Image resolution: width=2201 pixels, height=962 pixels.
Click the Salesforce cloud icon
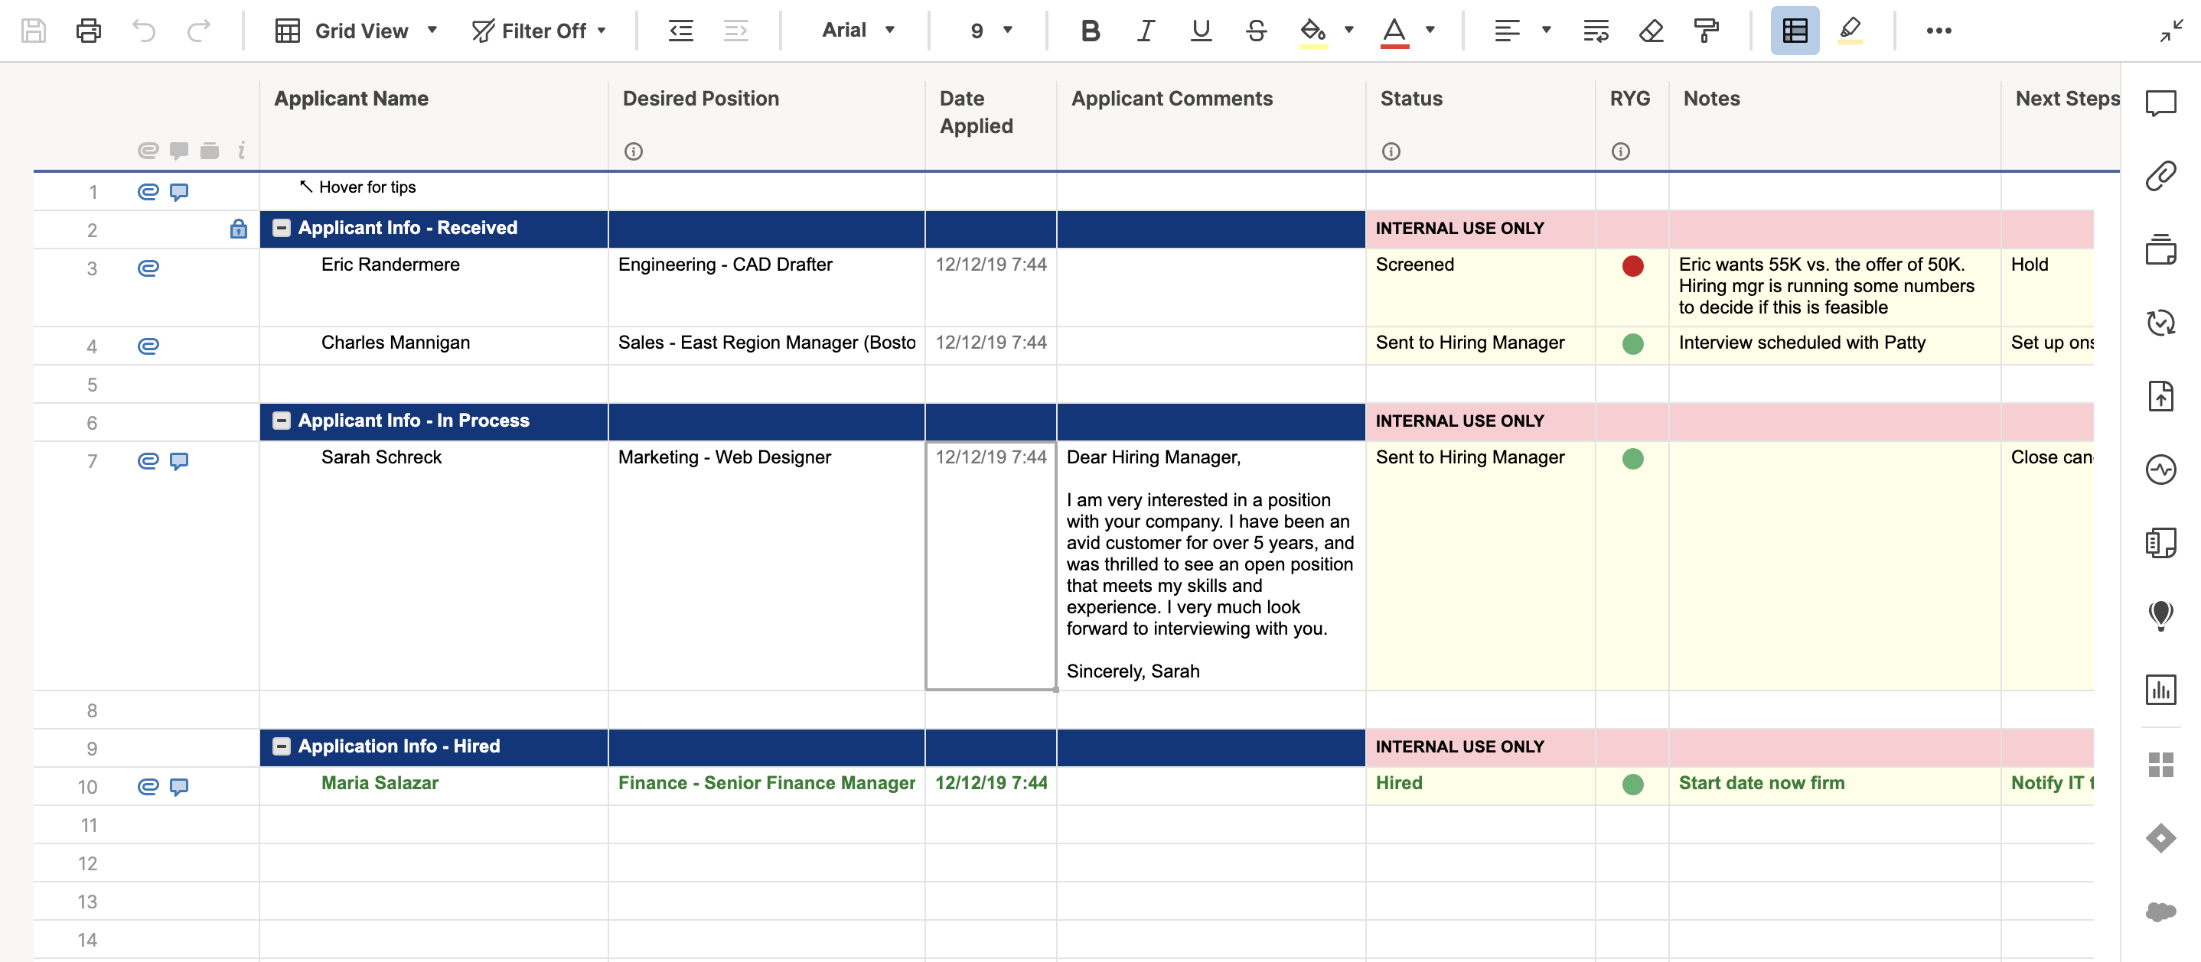tap(2161, 912)
